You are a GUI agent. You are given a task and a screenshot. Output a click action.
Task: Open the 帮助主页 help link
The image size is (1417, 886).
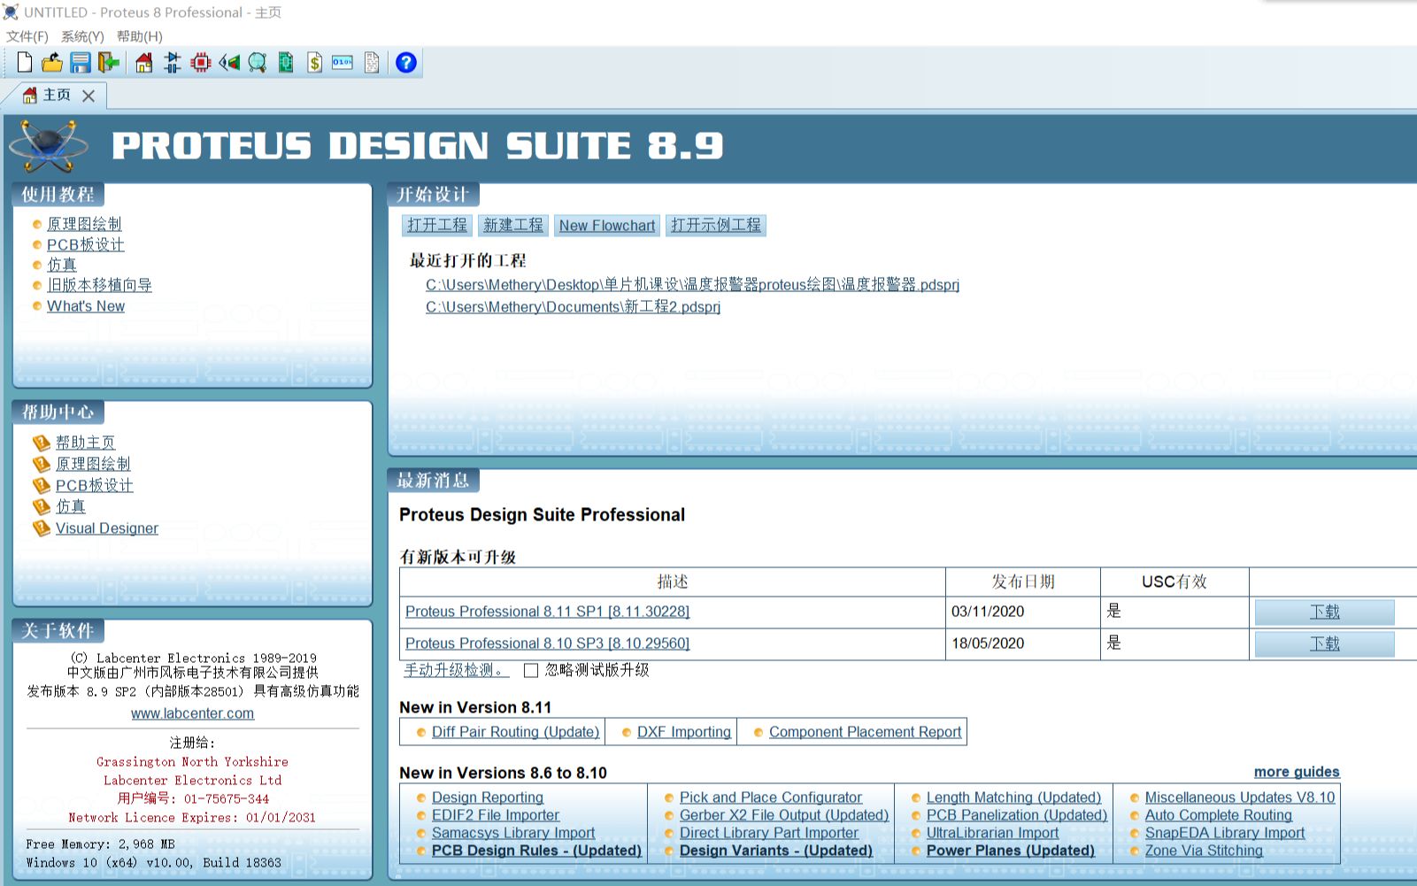(x=86, y=443)
